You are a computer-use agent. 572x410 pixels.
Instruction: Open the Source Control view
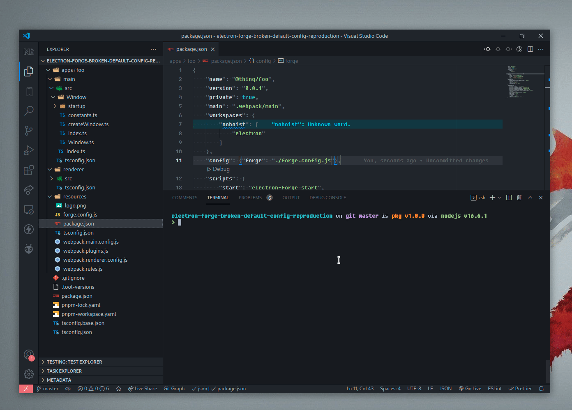[x=28, y=130]
